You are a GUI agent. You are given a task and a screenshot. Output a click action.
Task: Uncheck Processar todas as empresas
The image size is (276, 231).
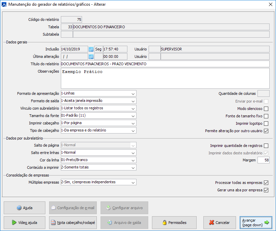(266, 183)
